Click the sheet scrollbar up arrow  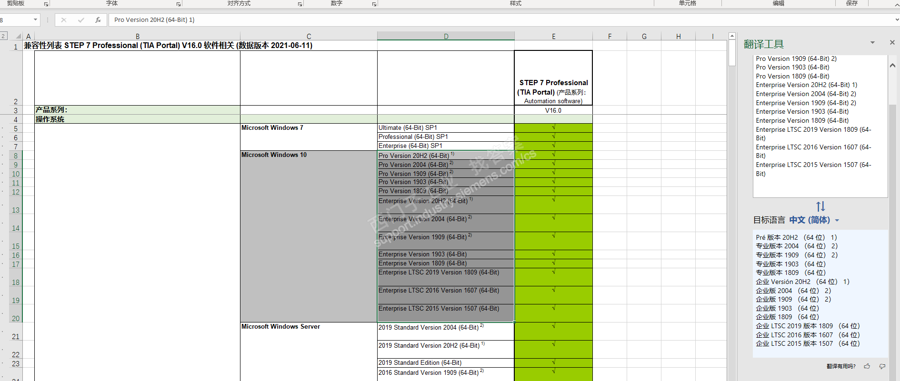coord(732,36)
